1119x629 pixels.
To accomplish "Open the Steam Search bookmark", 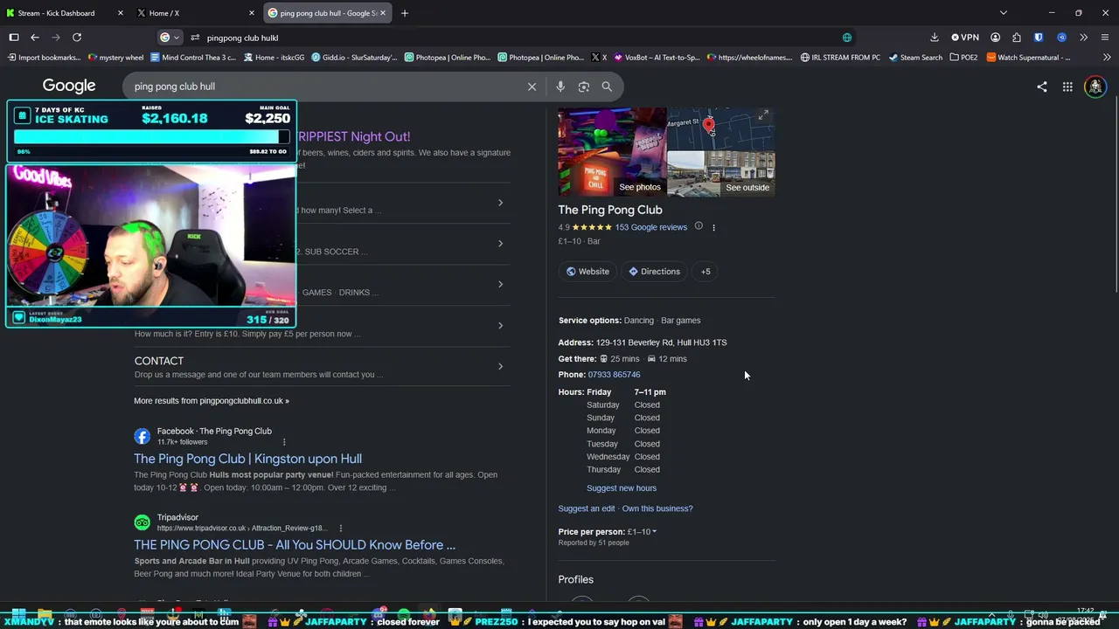I will coord(915,58).
